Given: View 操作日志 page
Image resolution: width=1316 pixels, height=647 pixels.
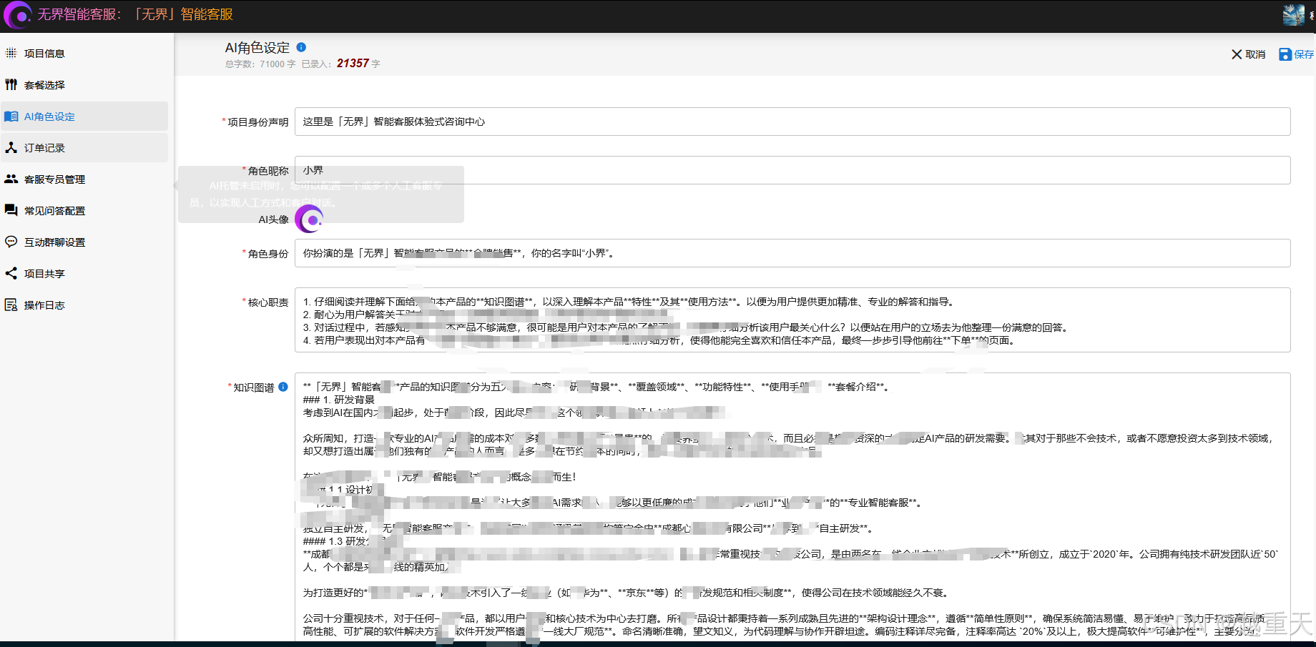Looking at the screenshot, I should (86, 305).
